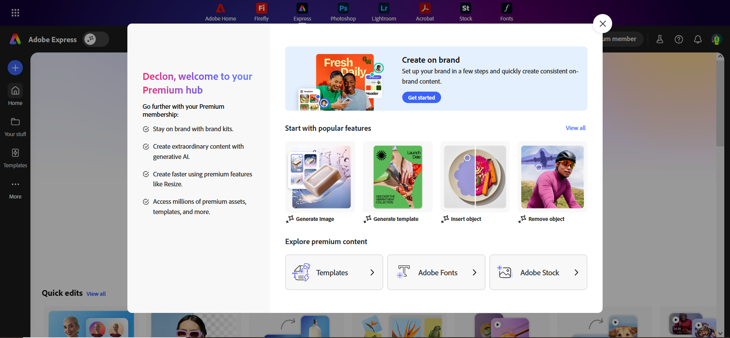Close the Premium hub dialog
This screenshot has width=730, height=338.
tap(602, 24)
